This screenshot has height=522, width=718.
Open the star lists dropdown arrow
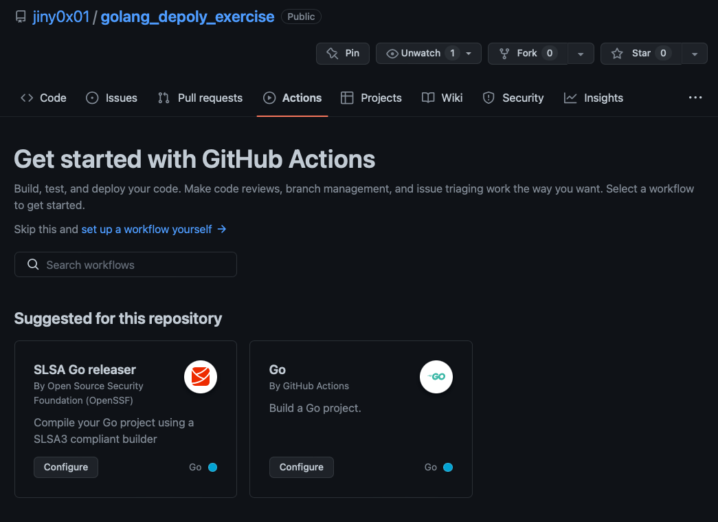695,54
